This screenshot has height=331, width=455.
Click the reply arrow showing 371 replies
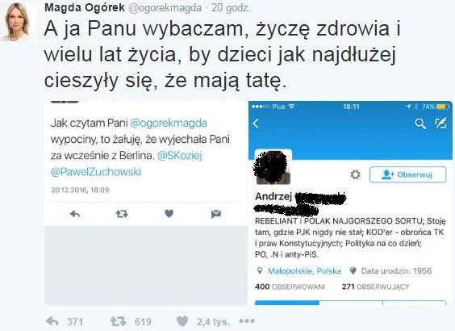tap(52, 321)
